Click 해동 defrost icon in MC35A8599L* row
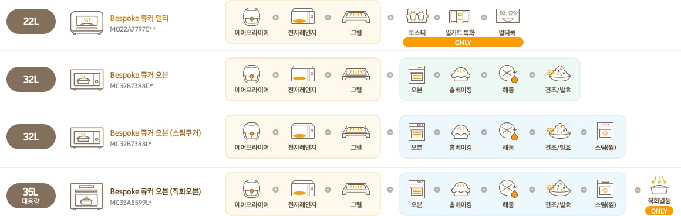The height and width of the screenshot is (216, 681). [508, 190]
